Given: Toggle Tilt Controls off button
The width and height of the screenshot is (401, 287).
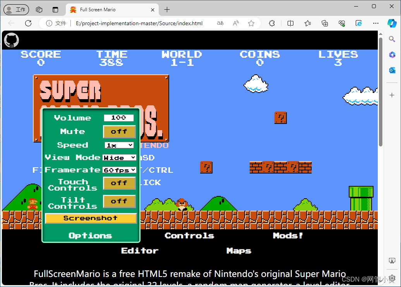Looking at the screenshot, I should click(119, 201).
